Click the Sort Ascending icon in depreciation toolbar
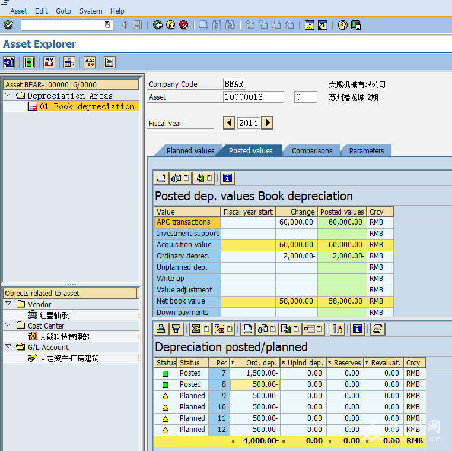The image size is (452, 451). [x=161, y=329]
